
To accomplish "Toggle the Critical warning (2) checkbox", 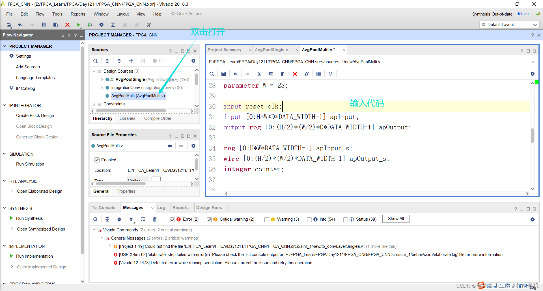I will click(209, 220).
